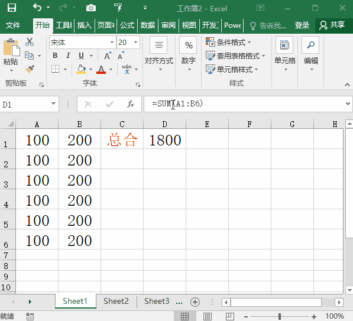Click the red font color swatch button

coord(101,69)
